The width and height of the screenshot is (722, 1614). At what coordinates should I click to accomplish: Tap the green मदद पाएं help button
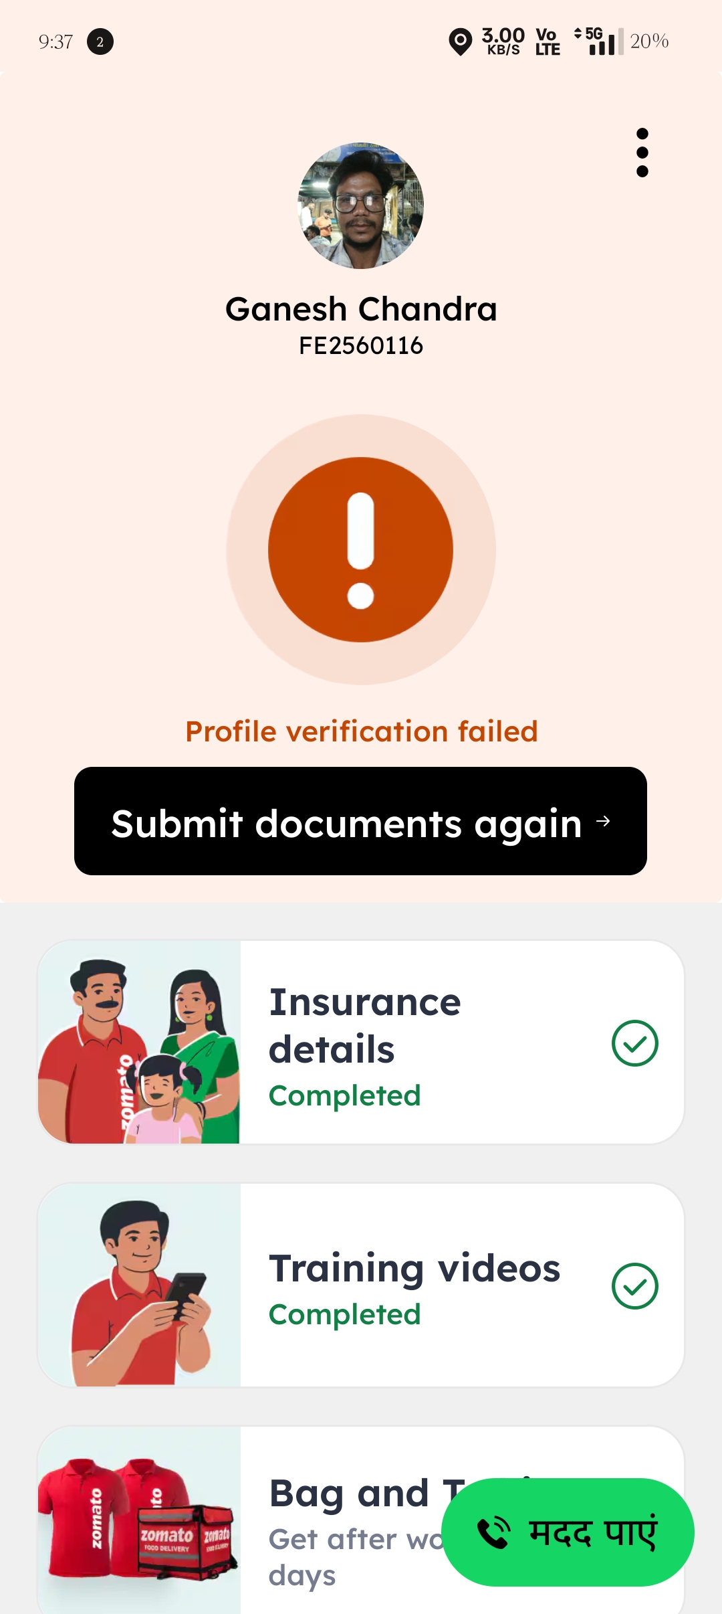(568, 1532)
